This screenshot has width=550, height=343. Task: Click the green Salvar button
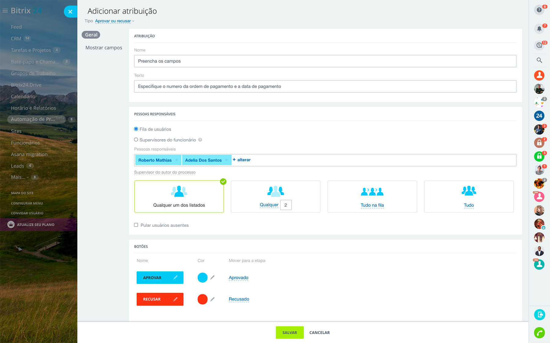(289, 332)
